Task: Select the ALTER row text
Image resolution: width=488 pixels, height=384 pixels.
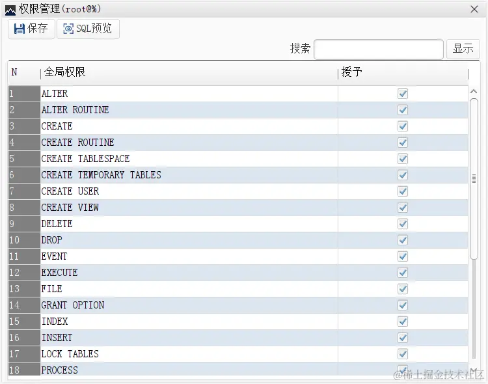Action: 55,94
